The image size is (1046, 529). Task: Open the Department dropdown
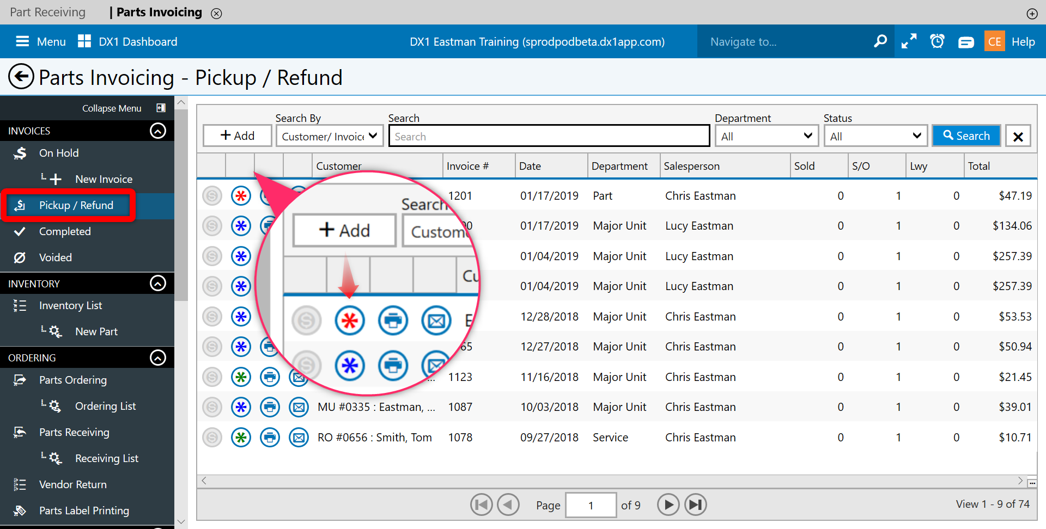tap(767, 136)
